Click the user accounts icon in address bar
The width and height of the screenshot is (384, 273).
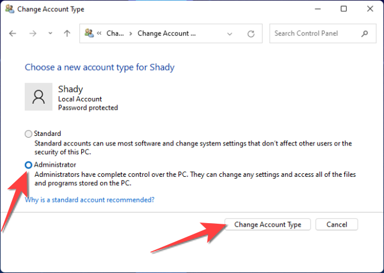click(89, 34)
